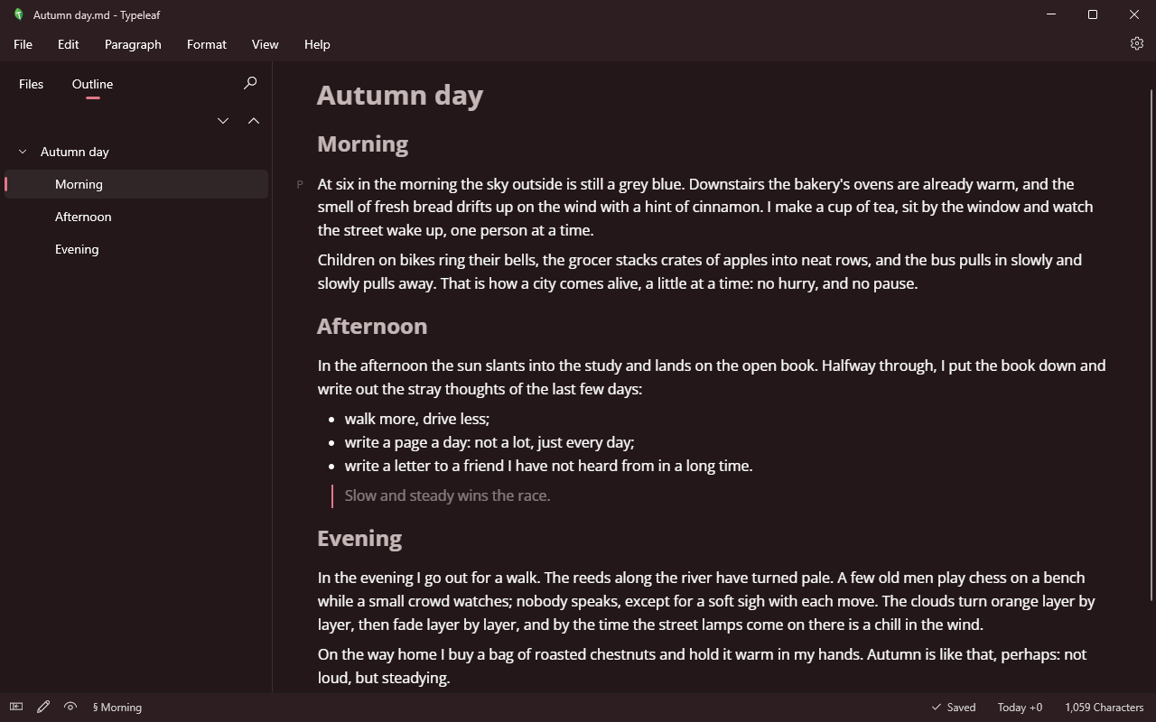Toggle the eye preview mode icon
The height and width of the screenshot is (722, 1156).
pyautogui.click(x=70, y=707)
